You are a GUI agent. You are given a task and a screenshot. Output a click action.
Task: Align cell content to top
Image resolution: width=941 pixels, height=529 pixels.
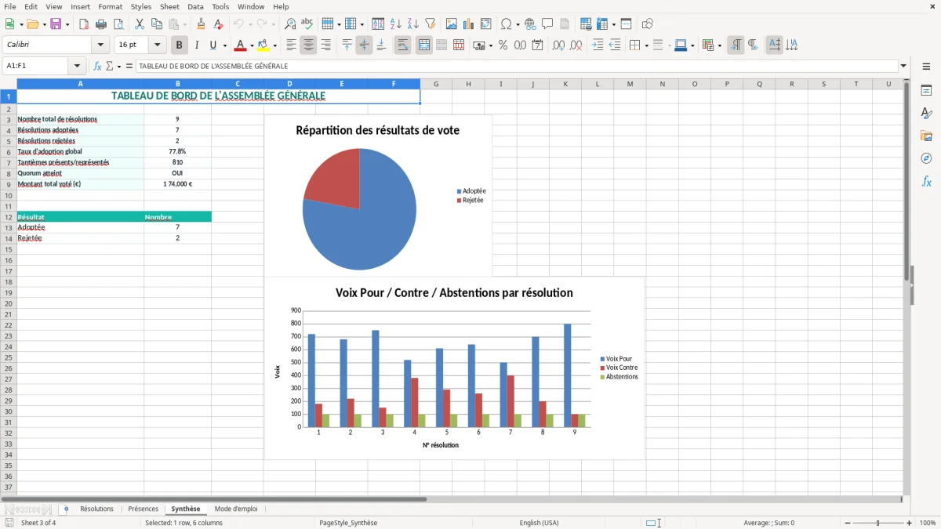click(347, 45)
